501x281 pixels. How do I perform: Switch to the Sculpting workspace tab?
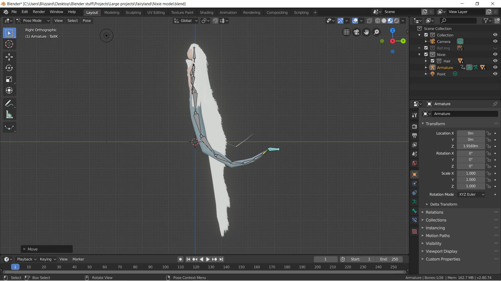point(133,12)
